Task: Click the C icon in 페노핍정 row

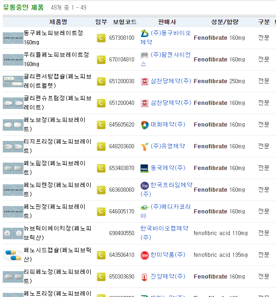Action: point(101,168)
